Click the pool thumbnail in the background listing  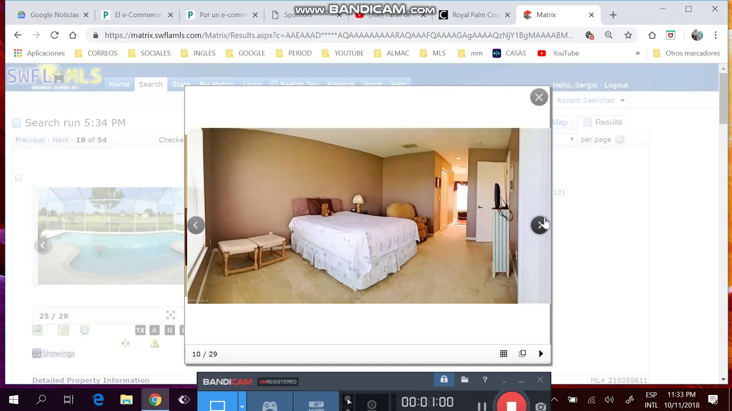click(x=111, y=235)
